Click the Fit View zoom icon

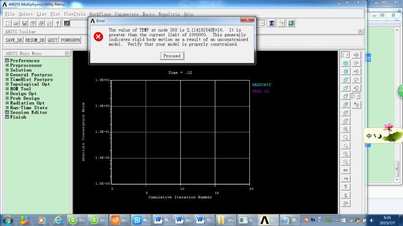[x=346, y=129]
